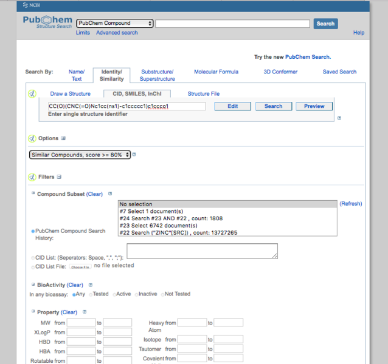
Task: Click the HBD from input field
Action: [81, 342]
